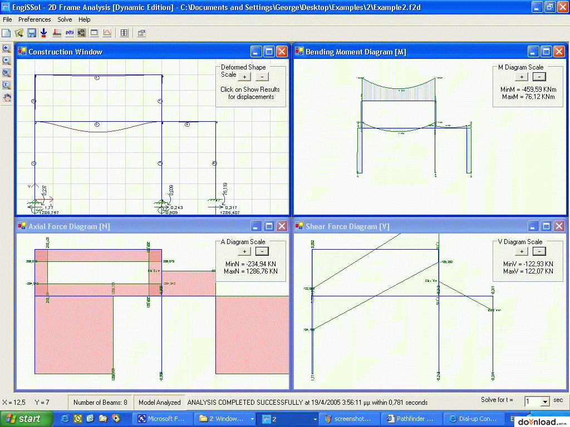Viewport: 570px width, 427px height.
Task: Click the rightmost windows arrangement toolbar icon
Action: pyautogui.click(x=141, y=33)
